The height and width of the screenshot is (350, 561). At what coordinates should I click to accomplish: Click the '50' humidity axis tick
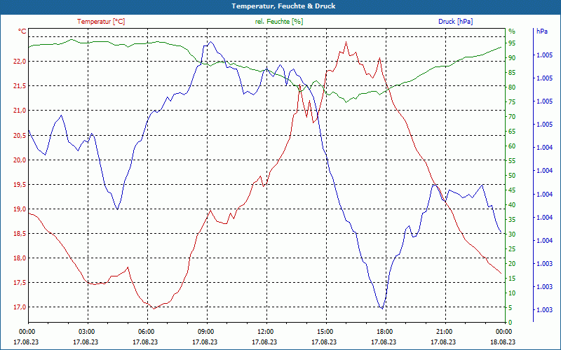point(512,176)
